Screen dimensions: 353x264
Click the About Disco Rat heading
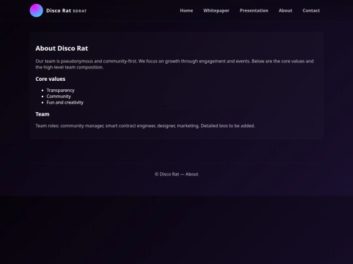tap(61, 48)
